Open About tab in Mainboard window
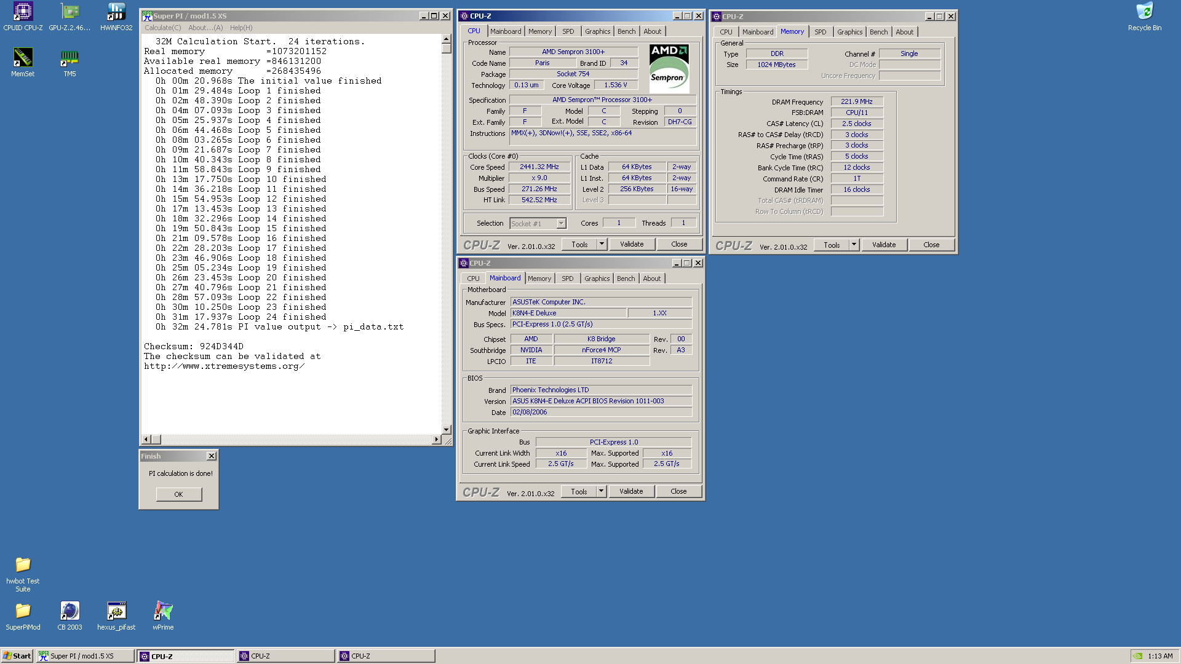1181x664 pixels. (652, 279)
